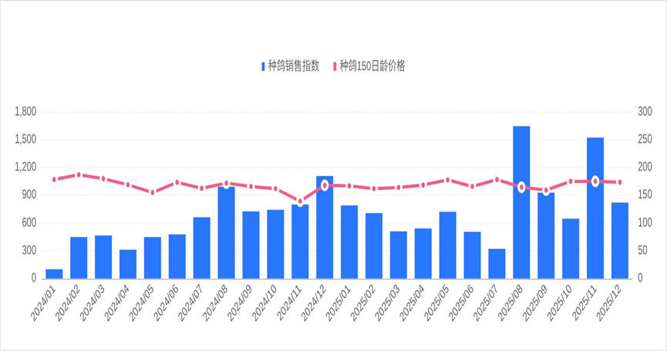Toggle the 种鸽150日龄价格 legend label
This screenshot has height=351, width=667.
pos(372,66)
